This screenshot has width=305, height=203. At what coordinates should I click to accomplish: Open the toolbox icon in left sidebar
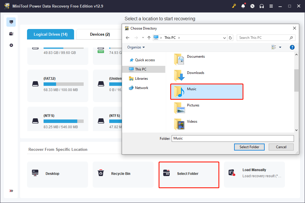(11, 34)
